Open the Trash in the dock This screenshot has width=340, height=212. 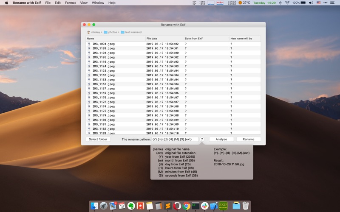[246, 206]
